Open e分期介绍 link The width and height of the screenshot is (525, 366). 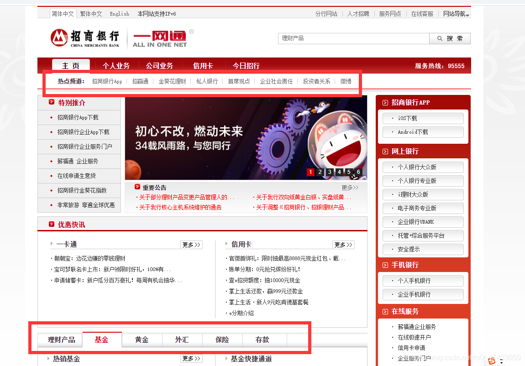241,313
